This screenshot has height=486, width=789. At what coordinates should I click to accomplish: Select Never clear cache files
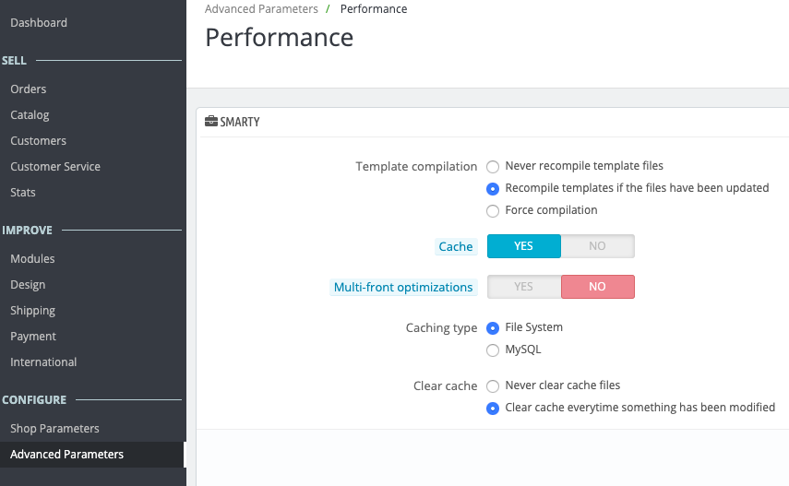(493, 385)
